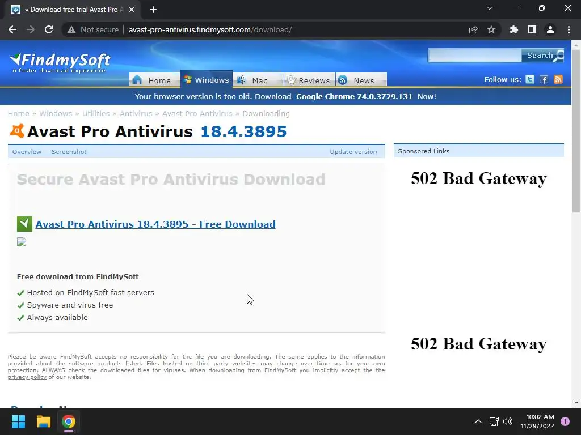Switch to the Mac tab

[258, 80]
